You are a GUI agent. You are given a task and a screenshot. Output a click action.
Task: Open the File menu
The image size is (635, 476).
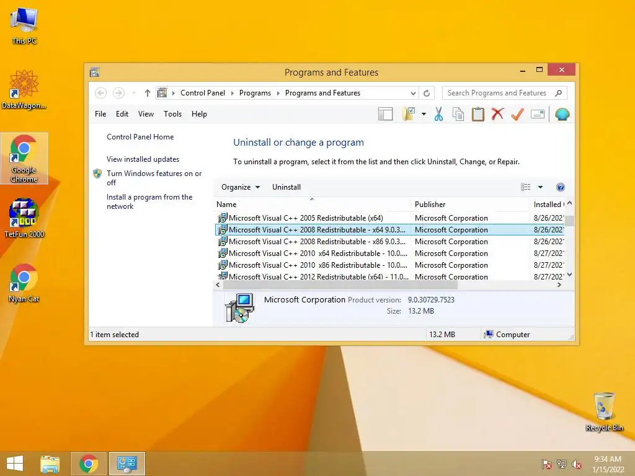[x=100, y=114]
